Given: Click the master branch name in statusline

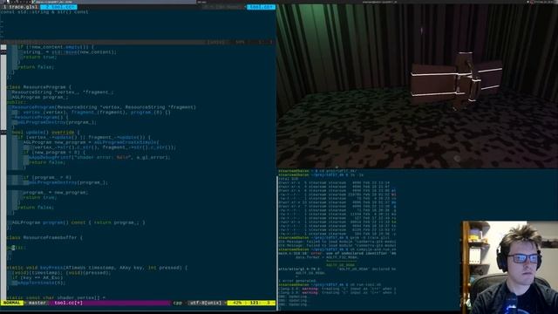Looking at the screenshot, I should [x=37, y=303].
